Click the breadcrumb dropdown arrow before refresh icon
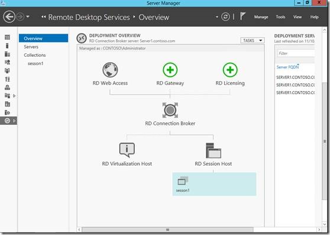The height and width of the screenshot is (235, 330). pos(217,17)
